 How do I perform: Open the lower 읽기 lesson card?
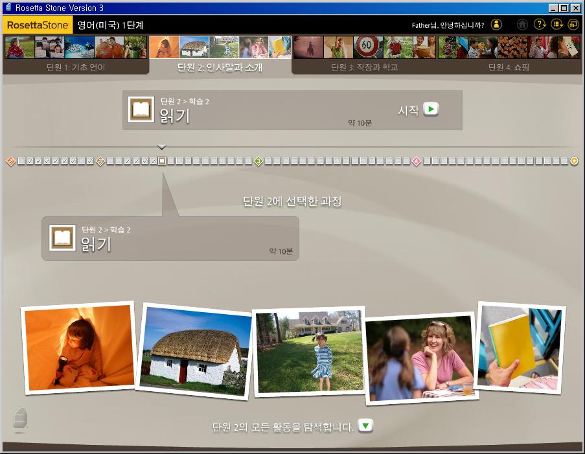(170, 238)
